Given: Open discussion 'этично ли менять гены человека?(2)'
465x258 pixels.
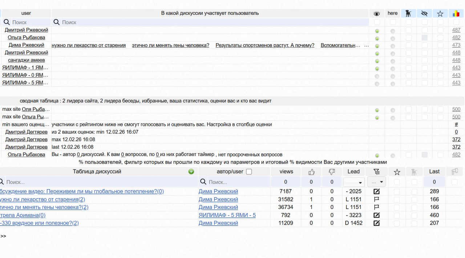Looking at the screenshot, I should point(44,207).
